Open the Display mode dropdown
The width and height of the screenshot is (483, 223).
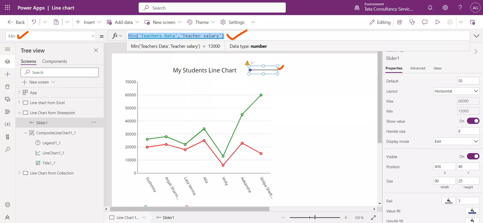click(456, 141)
